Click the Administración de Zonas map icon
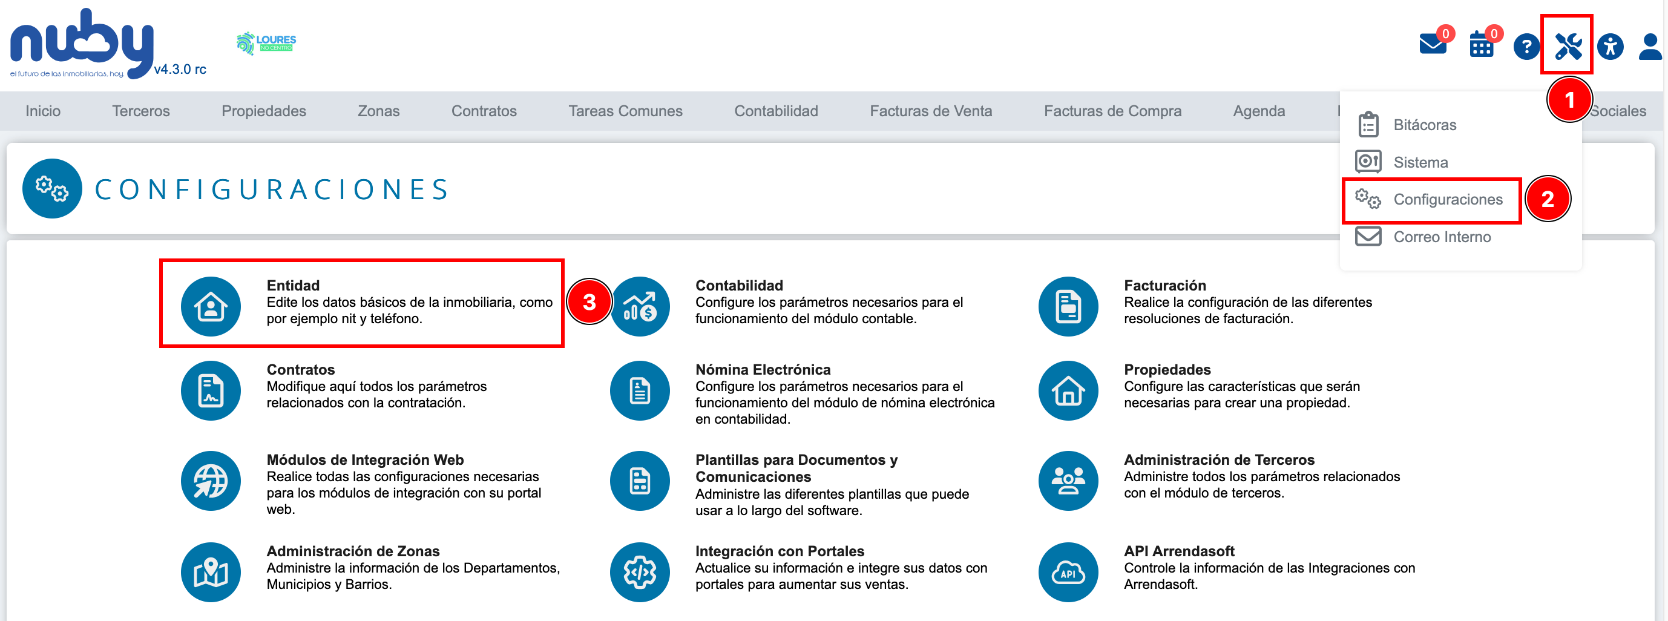 click(211, 572)
